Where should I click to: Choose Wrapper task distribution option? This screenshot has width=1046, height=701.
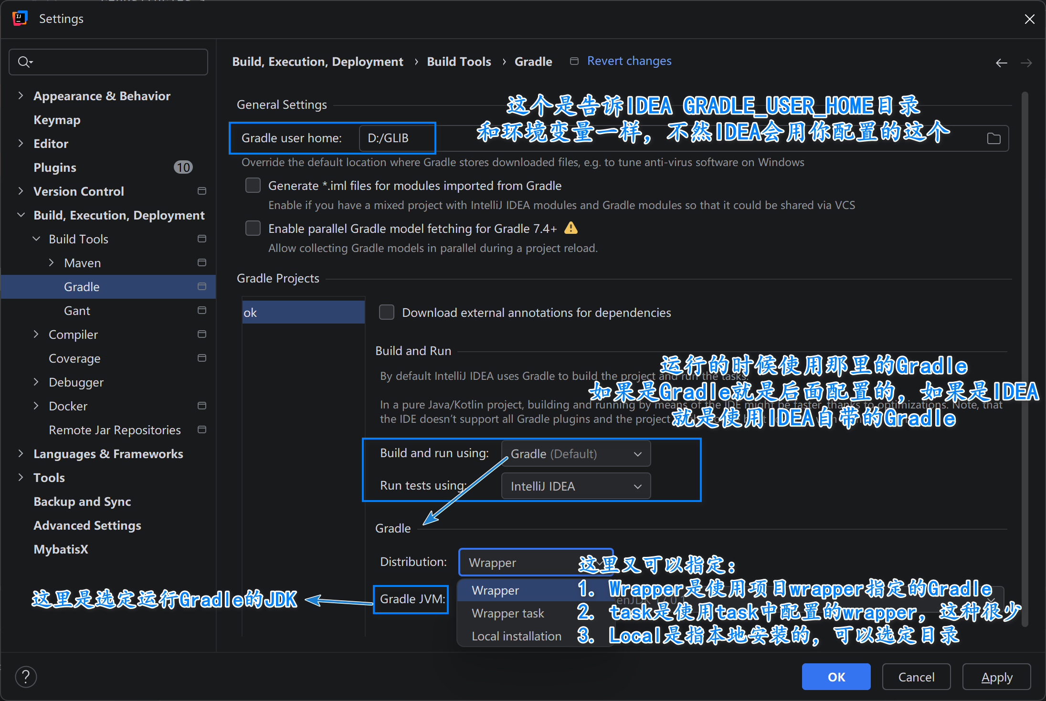coord(507,613)
